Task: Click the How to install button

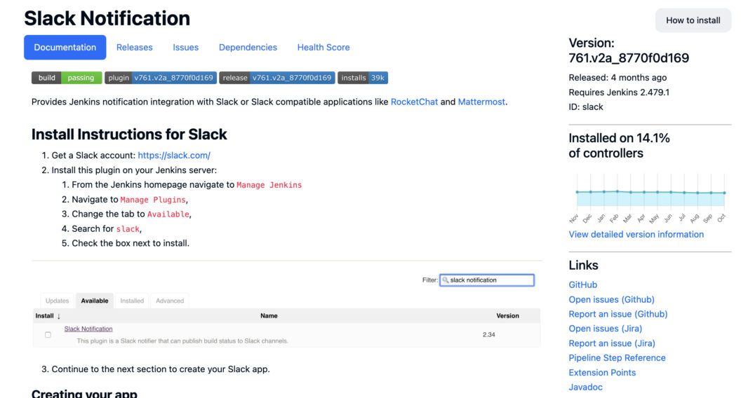Action: (x=693, y=20)
